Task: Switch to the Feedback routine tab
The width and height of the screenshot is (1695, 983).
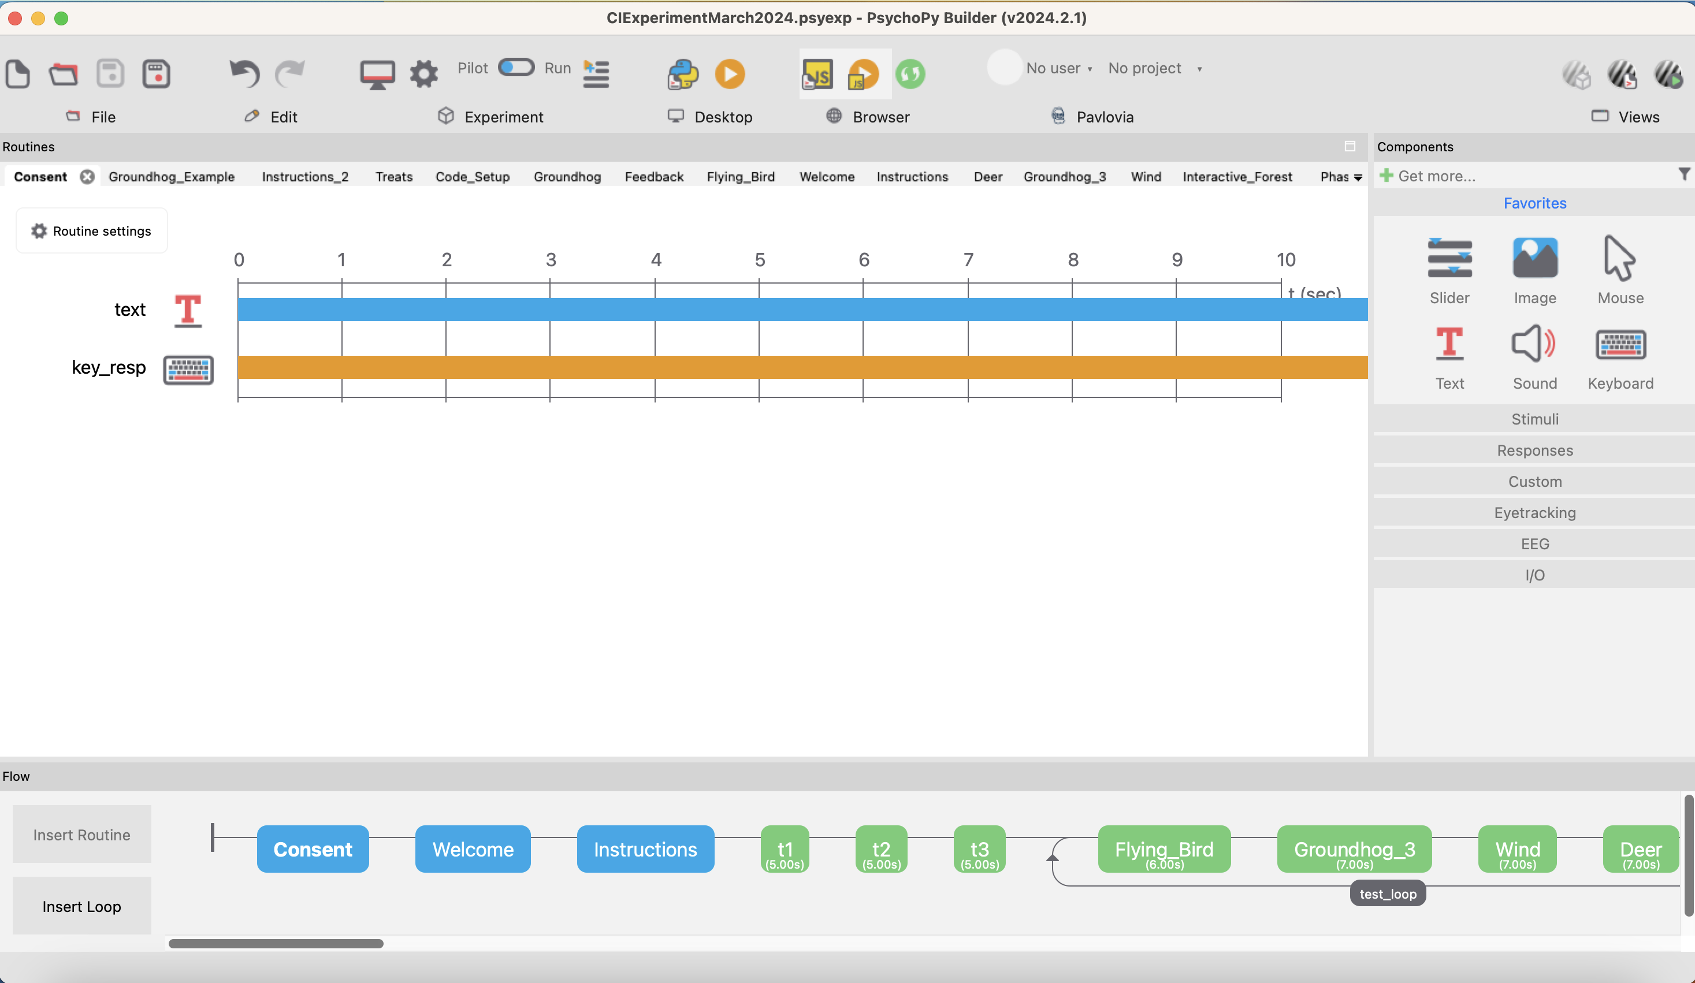Action: (x=654, y=177)
